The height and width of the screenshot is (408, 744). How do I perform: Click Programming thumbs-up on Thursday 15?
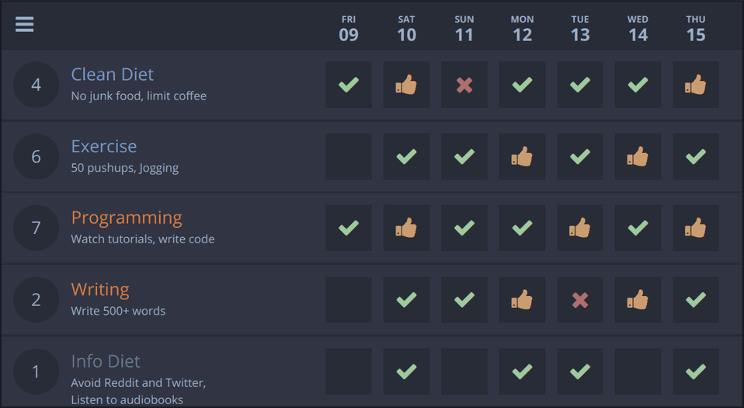coord(696,228)
